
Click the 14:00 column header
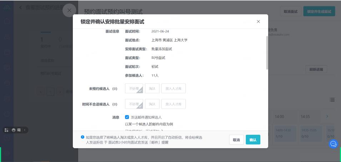(x=280, y=117)
